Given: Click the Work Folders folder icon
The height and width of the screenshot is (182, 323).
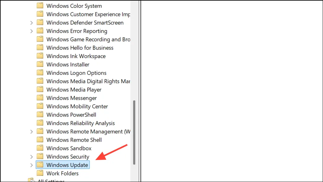Looking at the screenshot, I should click(40, 173).
